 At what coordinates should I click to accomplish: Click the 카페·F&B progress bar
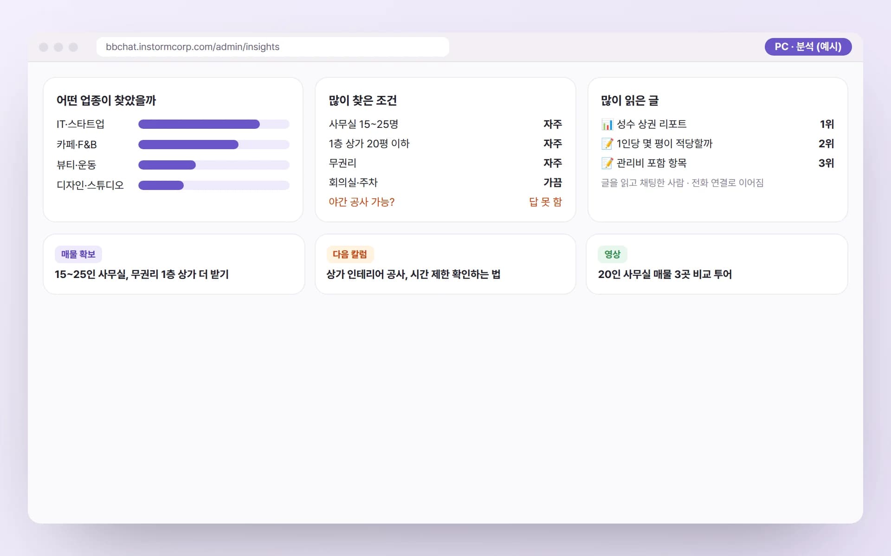pyautogui.click(x=214, y=145)
